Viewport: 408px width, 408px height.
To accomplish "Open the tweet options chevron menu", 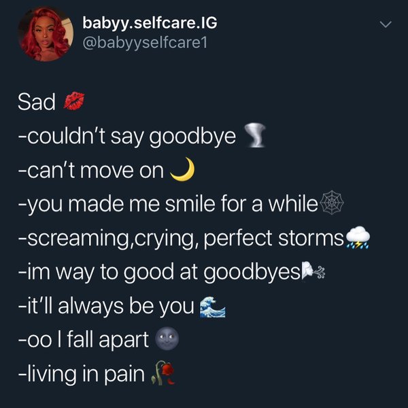I will click(x=386, y=24).
